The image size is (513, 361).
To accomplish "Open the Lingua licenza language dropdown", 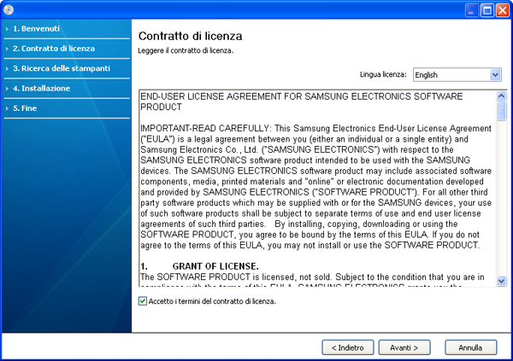I will pos(457,75).
